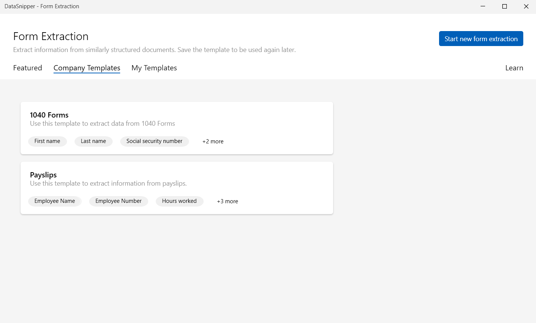Open the 1040 Forms template title
Image resolution: width=536 pixels, height=323 pixels.
(x=49, y=115)
